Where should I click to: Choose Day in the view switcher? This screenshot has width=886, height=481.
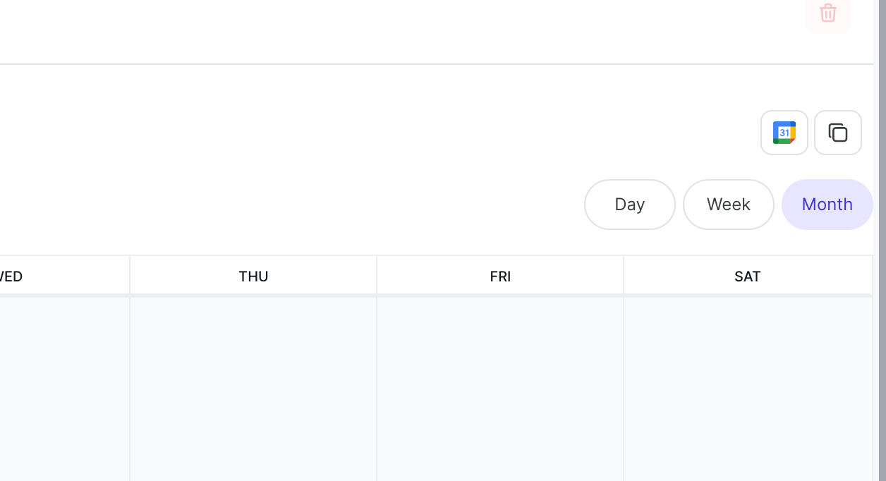coord(630,205)
